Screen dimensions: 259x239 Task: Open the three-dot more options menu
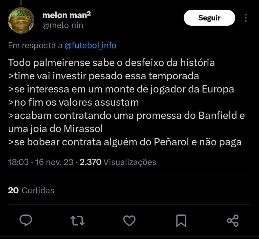(246, 18)
